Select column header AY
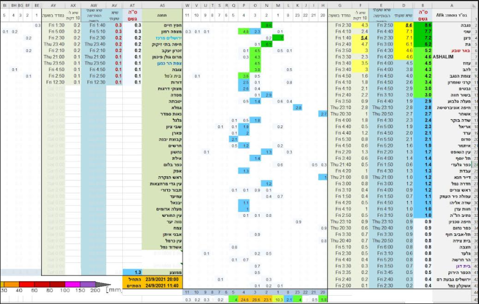The width and height of the screenshot is (479, 304). pyautogui.click(x=54, y=4)
